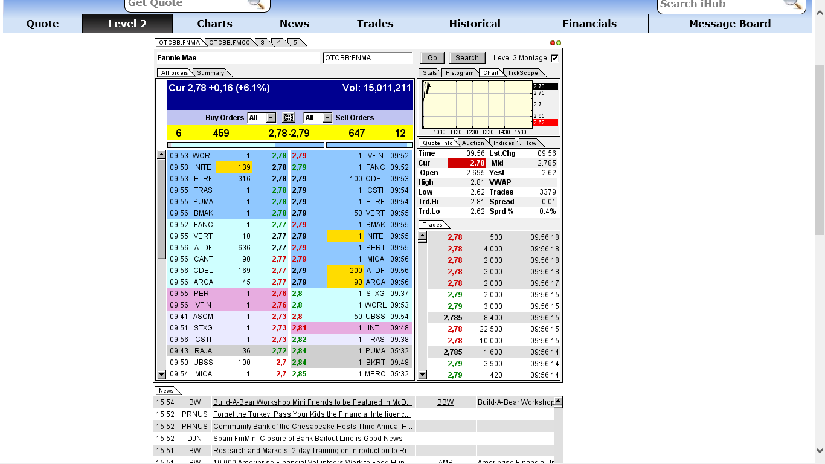Click the Trades count value 3379
Image resolution: width=825 pixels, height=464 pixels.
coord(548,192)
